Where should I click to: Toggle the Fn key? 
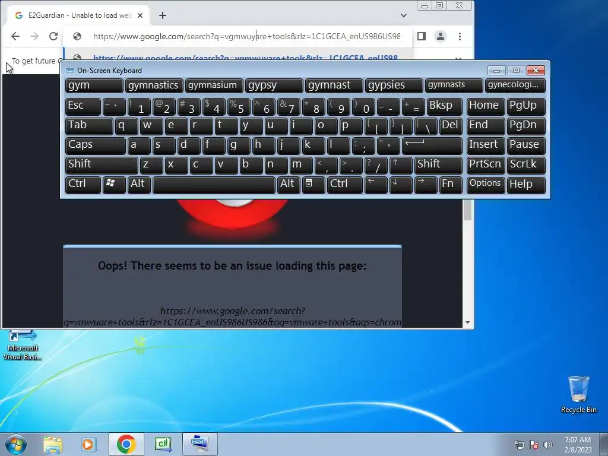[451, 185]
